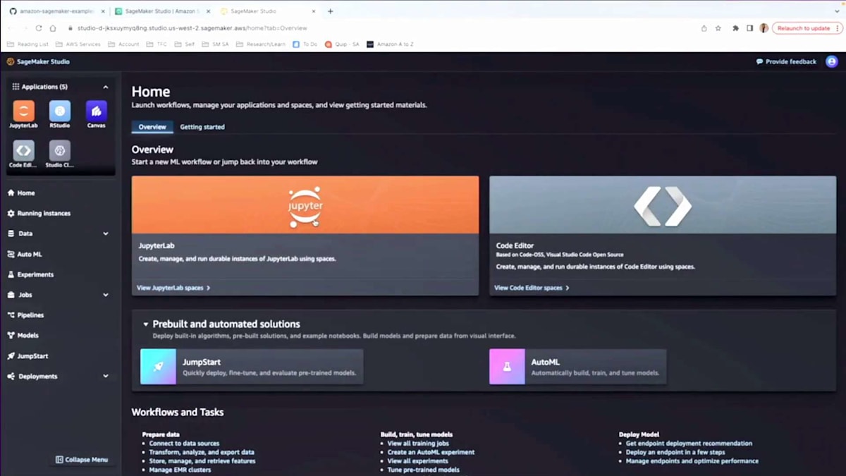Click the browser back arrow
The image size is (846, 476).
click(10, 28)
